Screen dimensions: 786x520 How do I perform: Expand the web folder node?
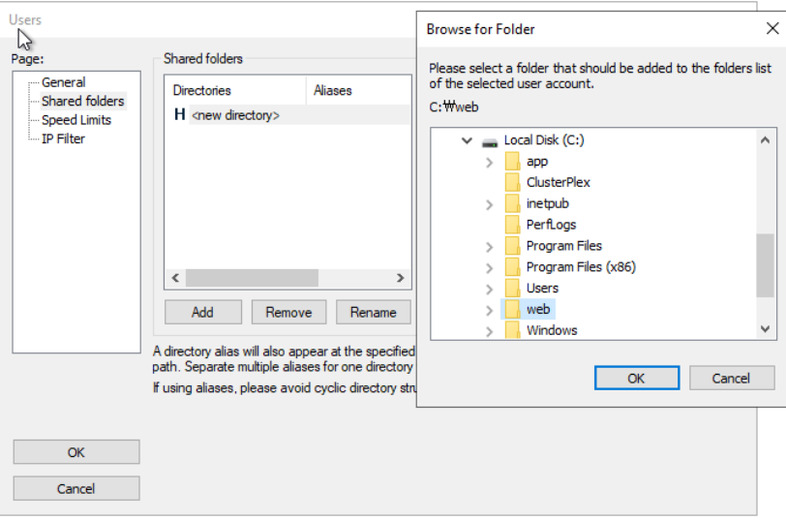tap(490, 311)
